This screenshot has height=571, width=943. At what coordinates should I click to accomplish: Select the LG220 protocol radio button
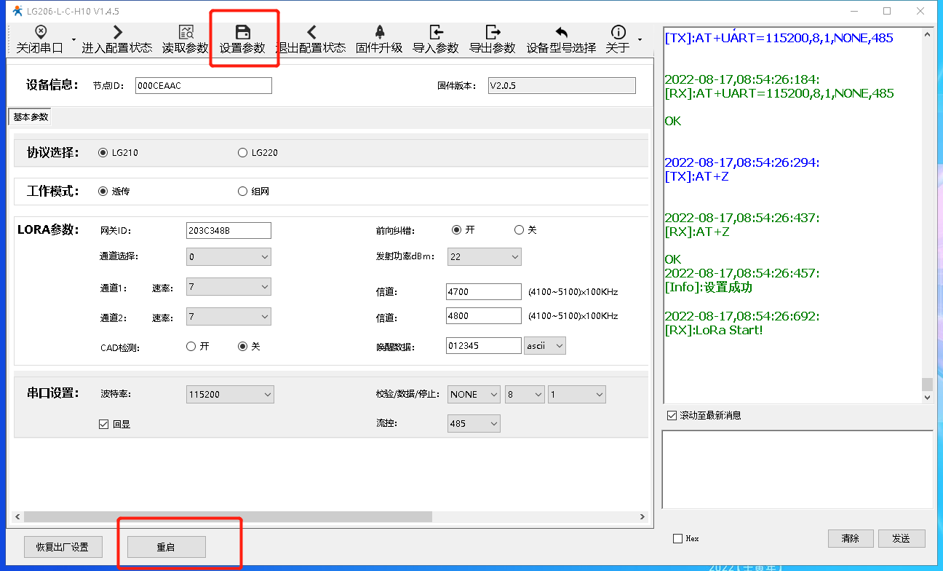[243, 153]
